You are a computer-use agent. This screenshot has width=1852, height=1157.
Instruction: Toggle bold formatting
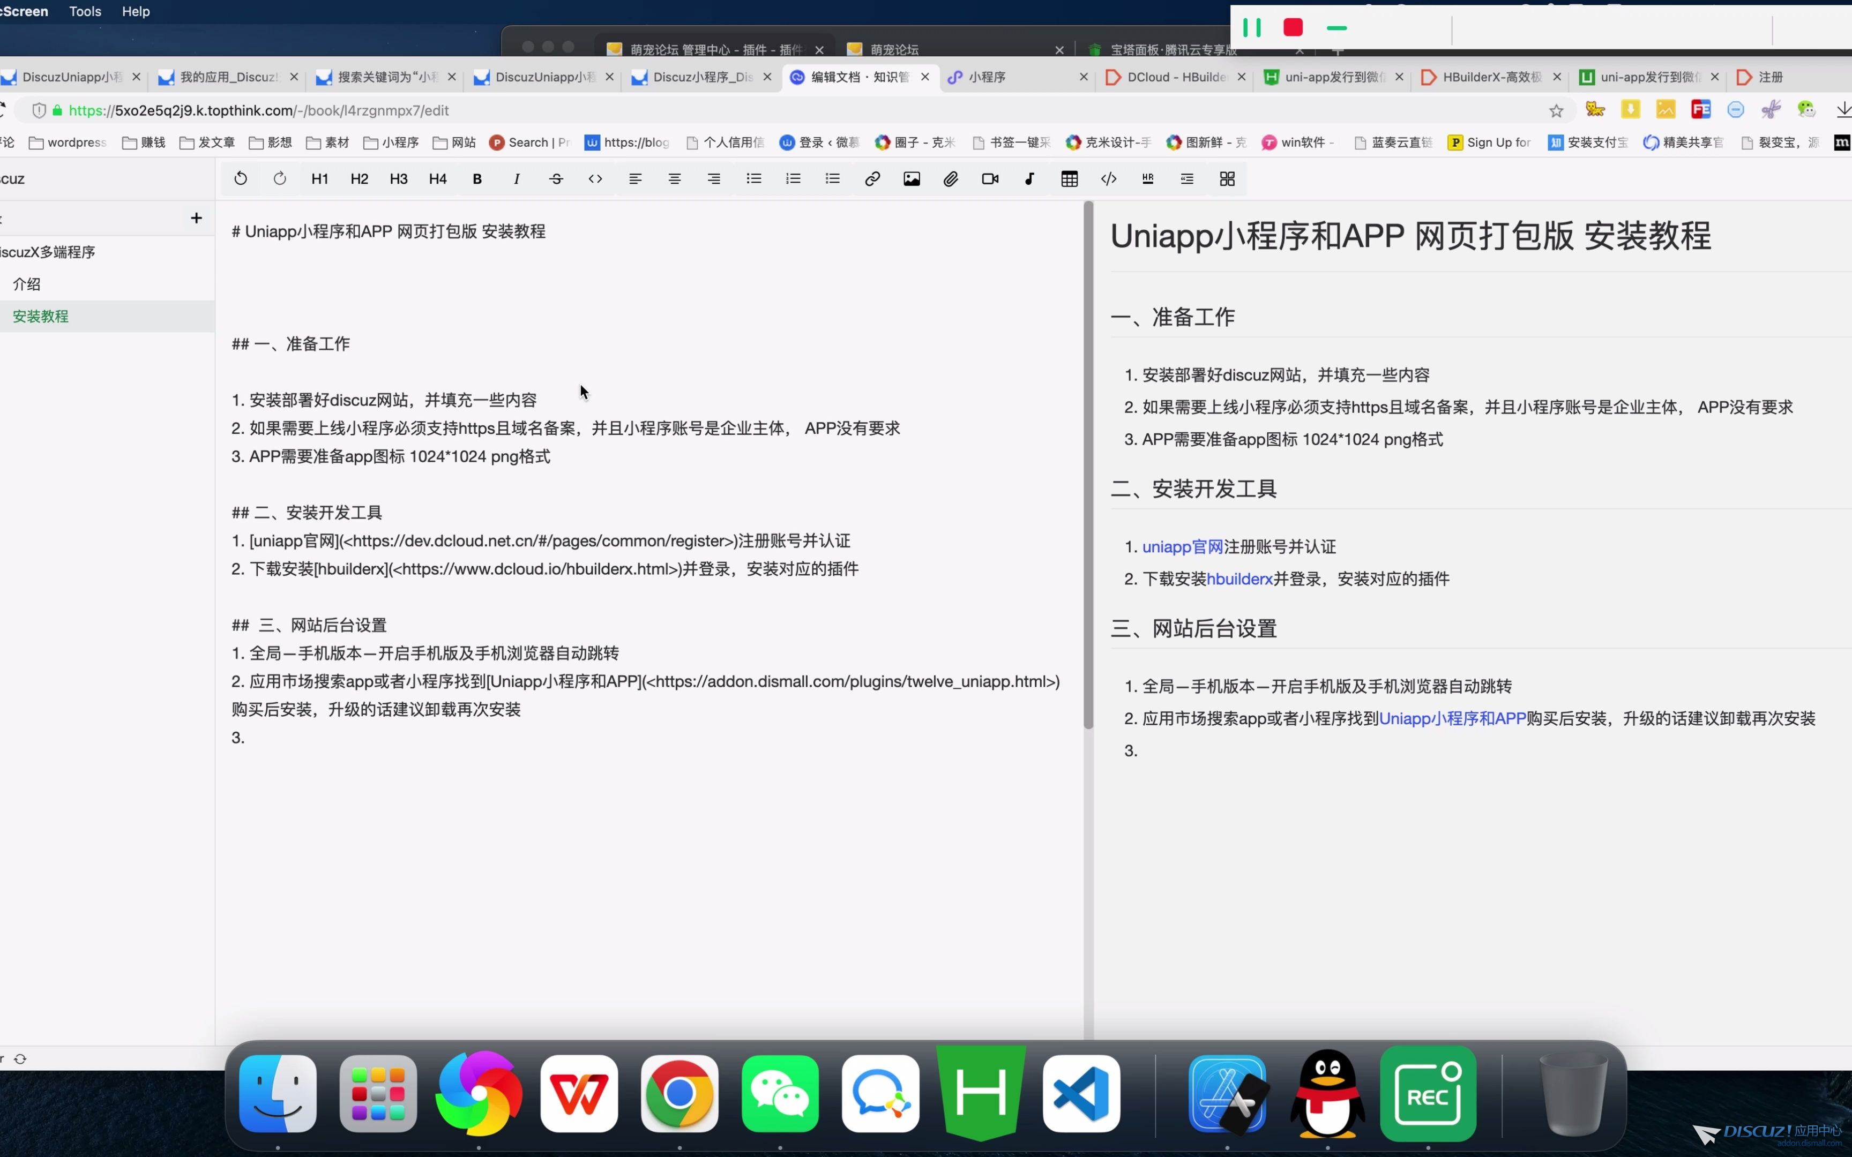[477, 178]
